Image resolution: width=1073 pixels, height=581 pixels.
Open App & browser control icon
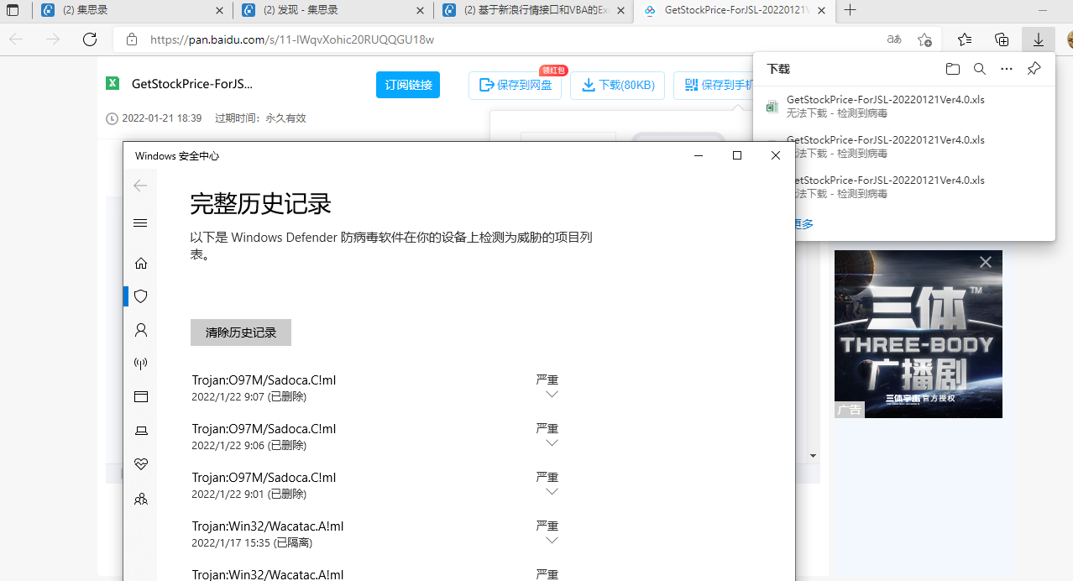click(141, 397)
